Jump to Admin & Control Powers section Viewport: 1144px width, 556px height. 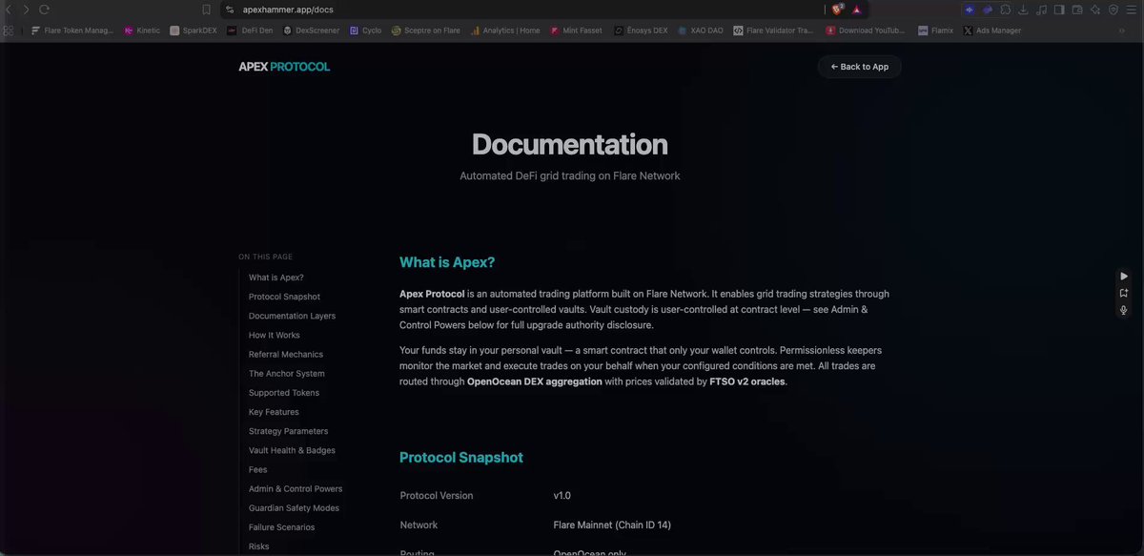click(x=296, y=488)
